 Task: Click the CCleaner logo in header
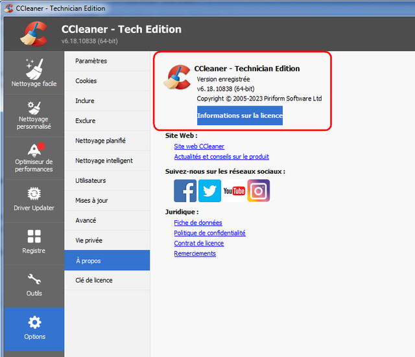(34, 34)
